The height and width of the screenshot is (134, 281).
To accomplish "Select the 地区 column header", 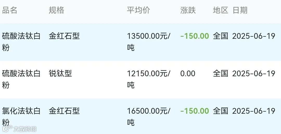I will point(220,10).
